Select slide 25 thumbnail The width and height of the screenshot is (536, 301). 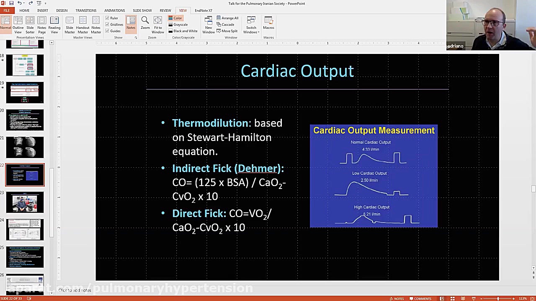(x=25, y=257)
